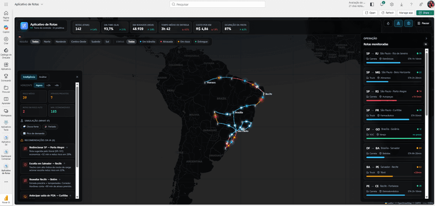Expand Antecipar saída de POA → Curitiba
The width and height of the screenshot is (435, 206).
47,195
